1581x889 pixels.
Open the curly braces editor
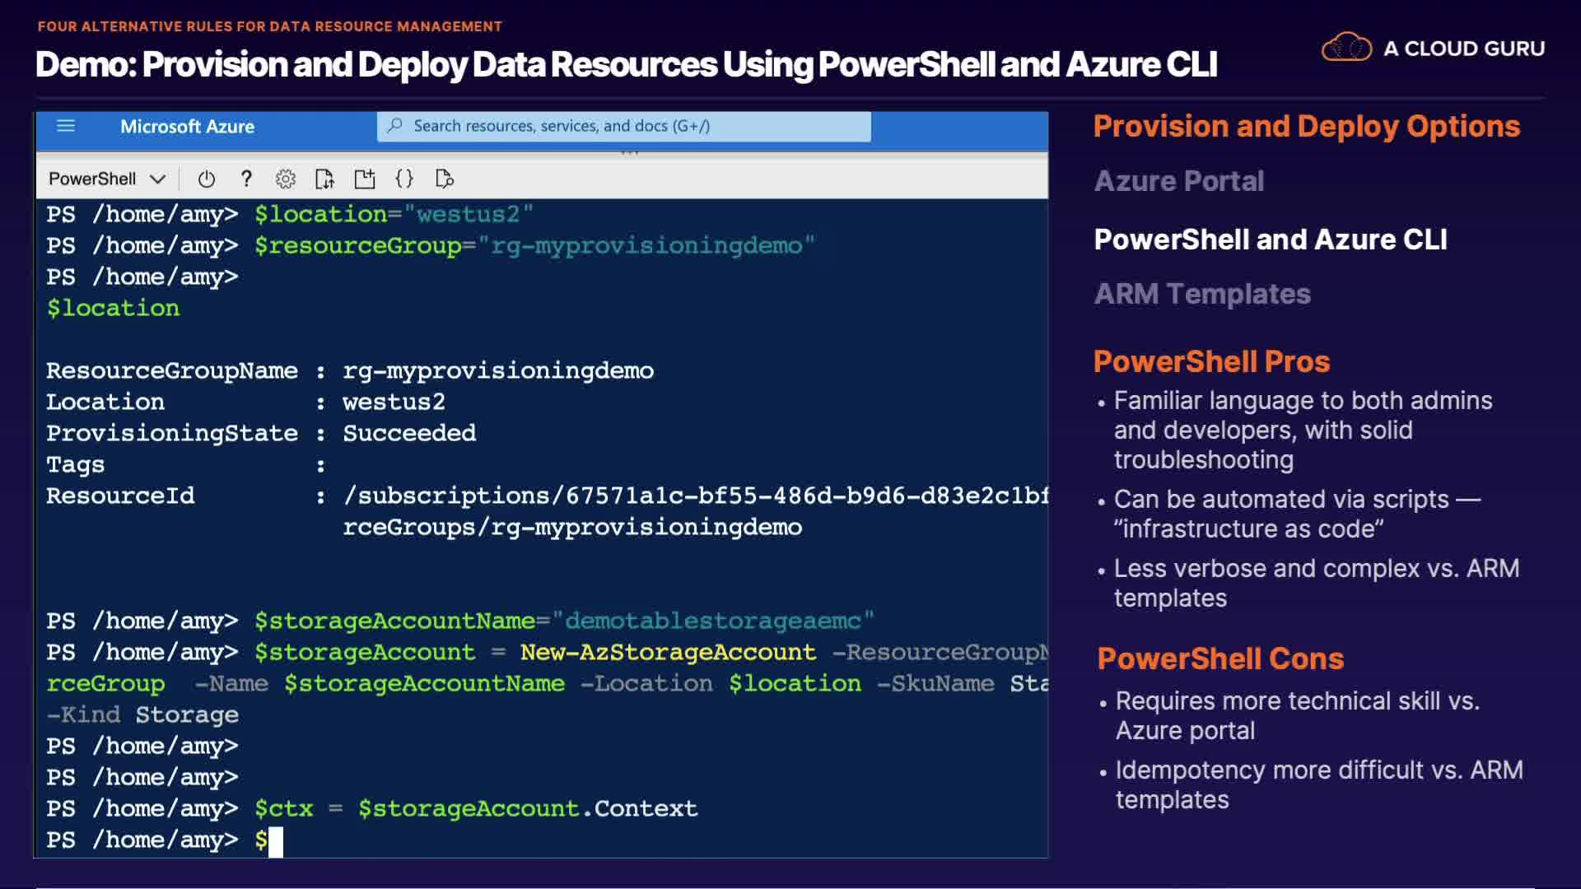[404, 179]
